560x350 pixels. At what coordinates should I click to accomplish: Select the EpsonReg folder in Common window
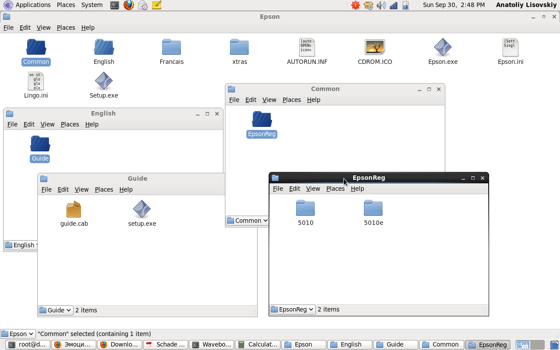tap(262, 119)
